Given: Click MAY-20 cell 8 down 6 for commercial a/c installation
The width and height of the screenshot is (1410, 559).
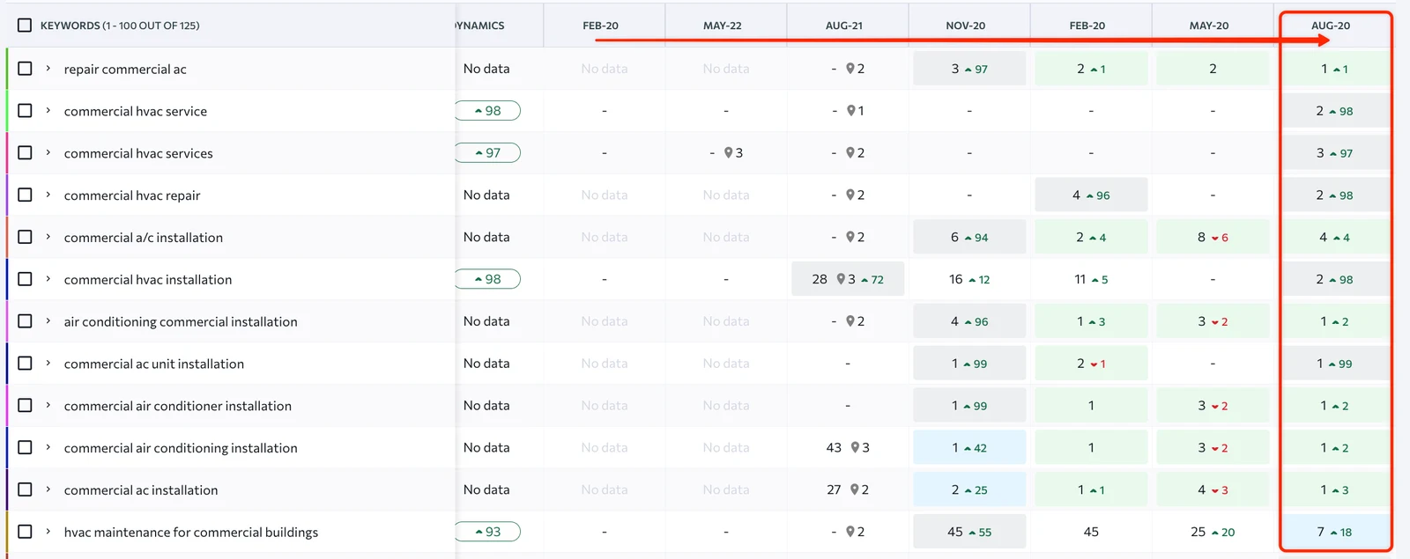Looking at the screenshot, I should click(x=1213, y=237).
